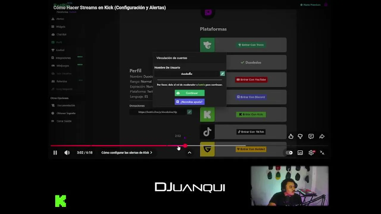
Task: Click the video title text
Action: (x=110, y=7)
